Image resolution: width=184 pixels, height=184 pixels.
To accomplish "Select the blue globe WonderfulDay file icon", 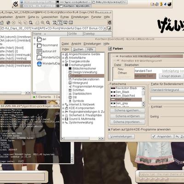I will [x=40, y=63].
